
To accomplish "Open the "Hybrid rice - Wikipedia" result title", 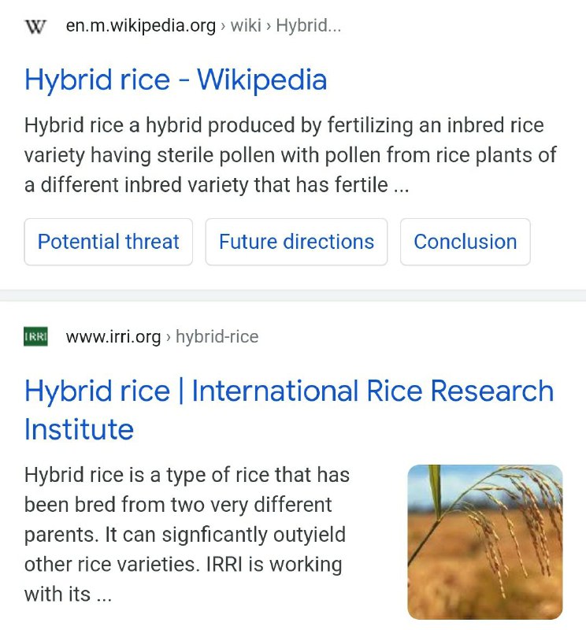I will point(176,80).
